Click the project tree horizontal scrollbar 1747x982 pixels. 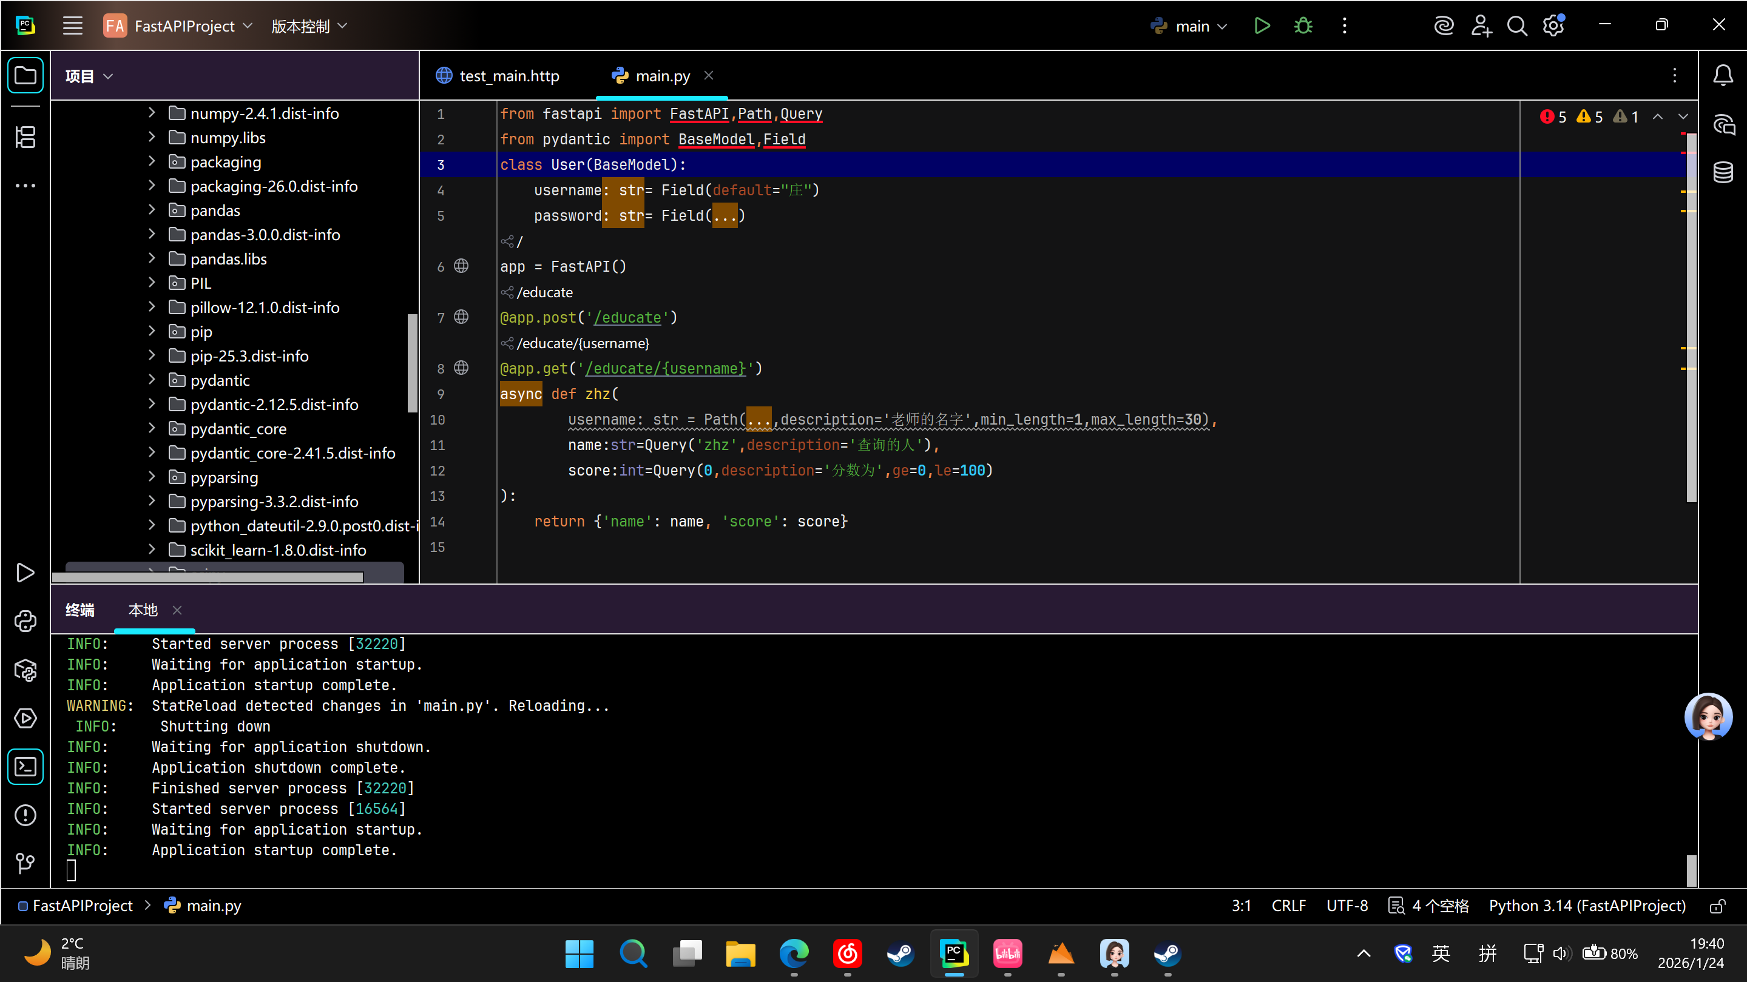[x=208, y=577]
